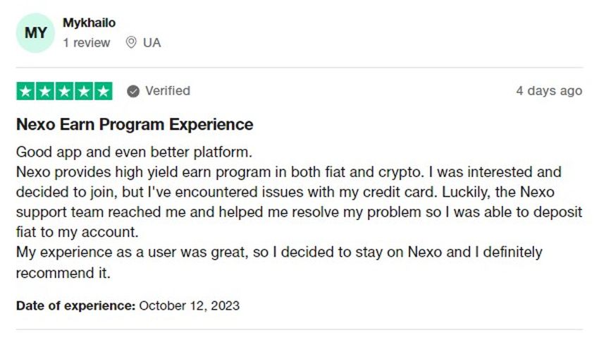Click the location pin icon

coord(131,42)
